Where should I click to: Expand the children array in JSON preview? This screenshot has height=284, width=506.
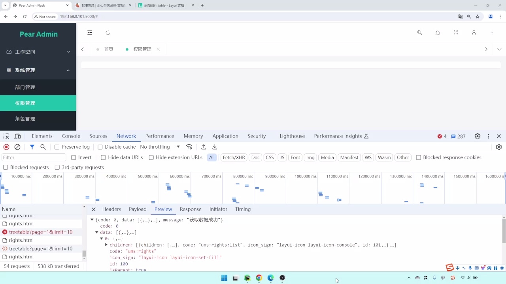pos(106,245)
